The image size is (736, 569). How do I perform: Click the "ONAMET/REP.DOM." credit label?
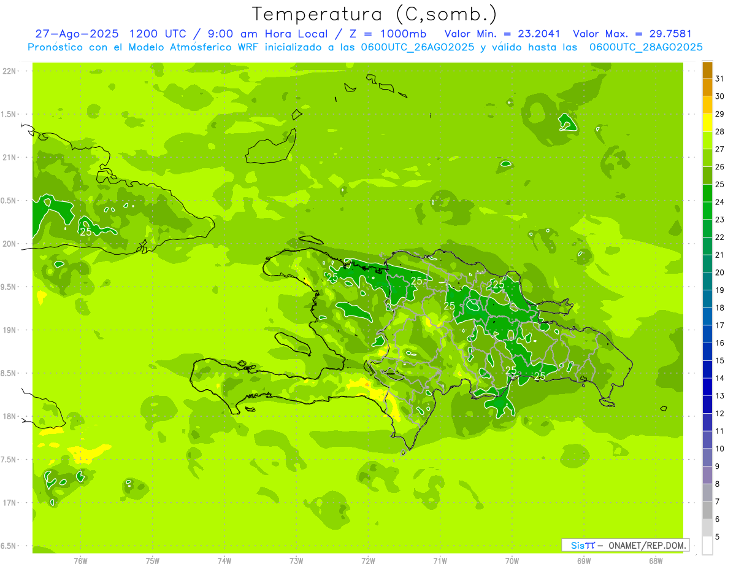pyautogui.click(x=648, y=545)
